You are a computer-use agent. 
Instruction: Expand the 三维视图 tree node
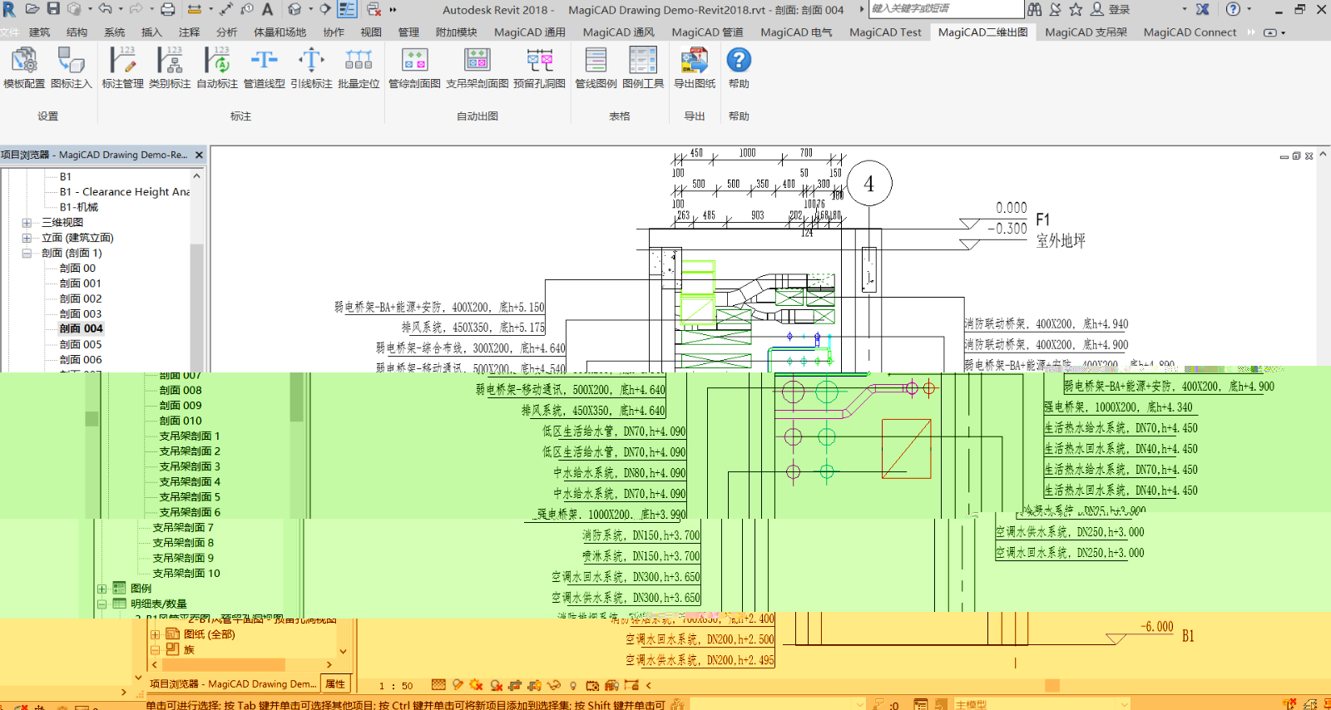click(x=27, y=223)
